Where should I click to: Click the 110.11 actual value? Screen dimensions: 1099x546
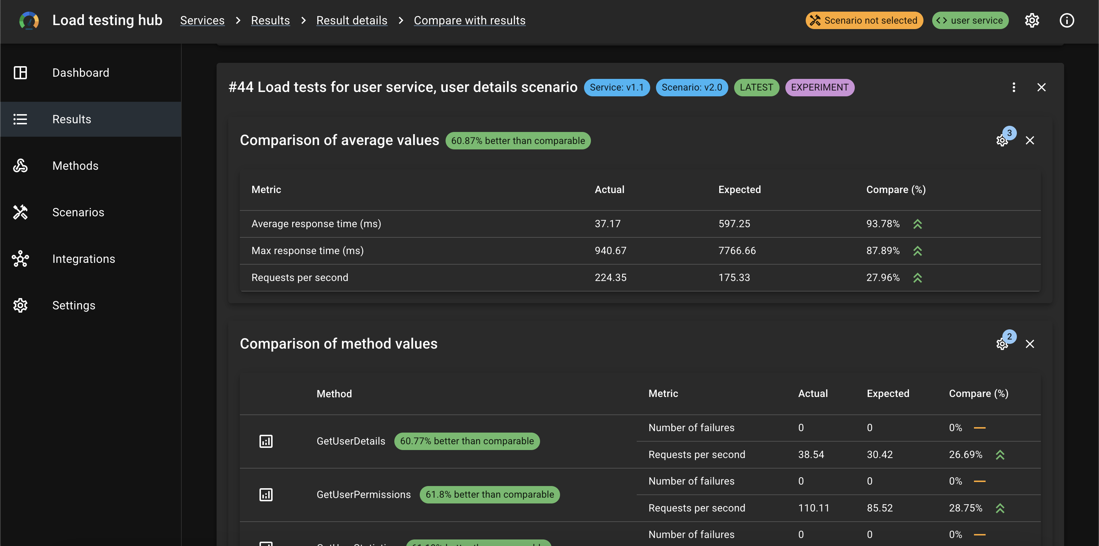coord(814,509)
